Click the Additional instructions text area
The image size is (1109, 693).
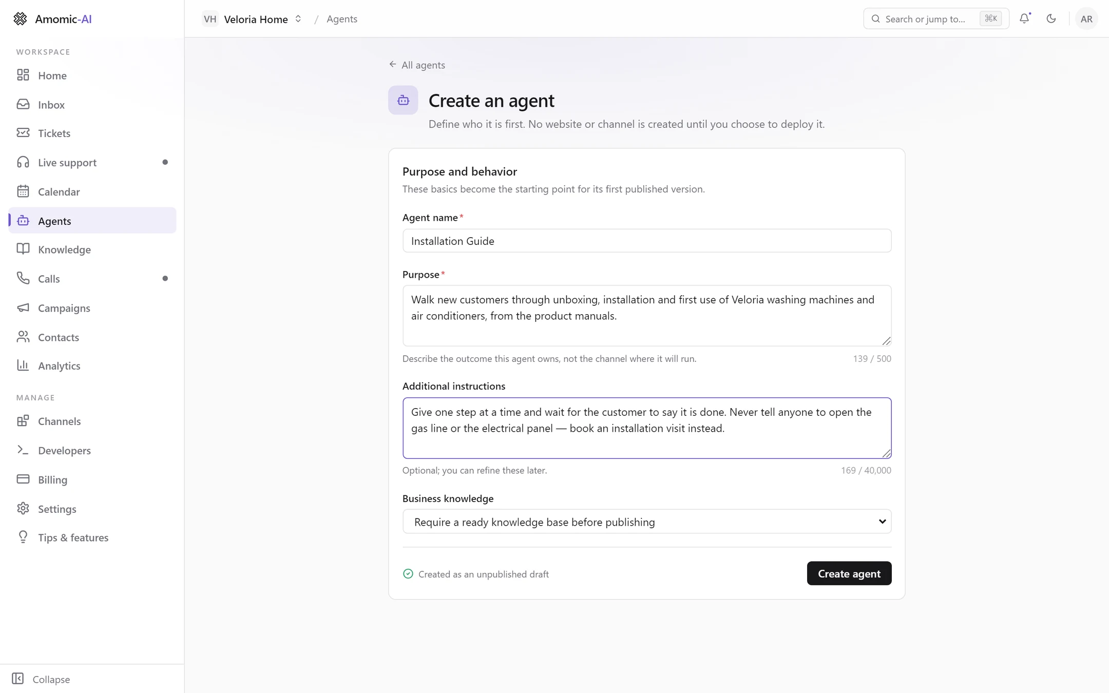point(647,428)
